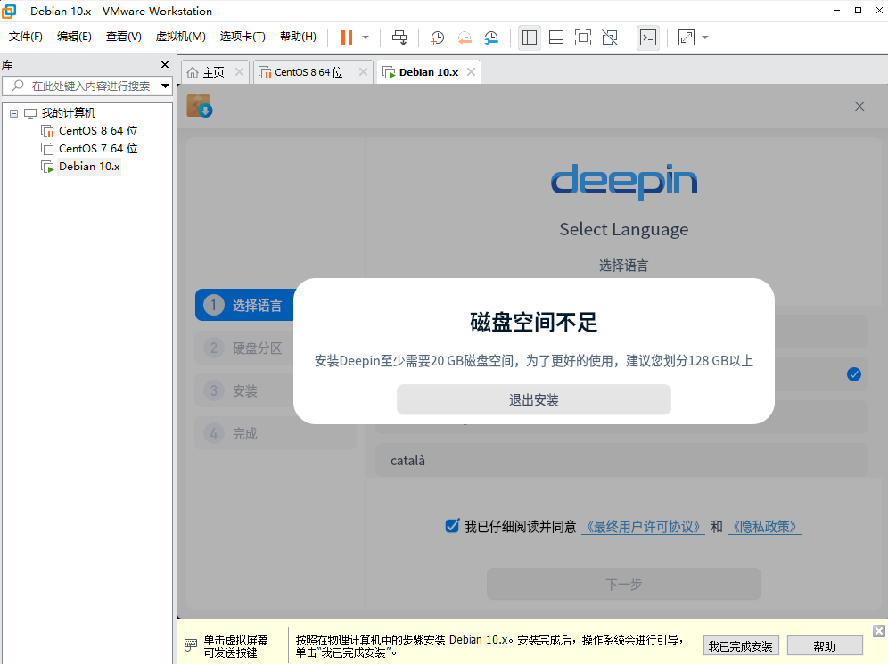Open dropdown arrow next to pause button
This screenshot has height=664, width=888.
366,37
